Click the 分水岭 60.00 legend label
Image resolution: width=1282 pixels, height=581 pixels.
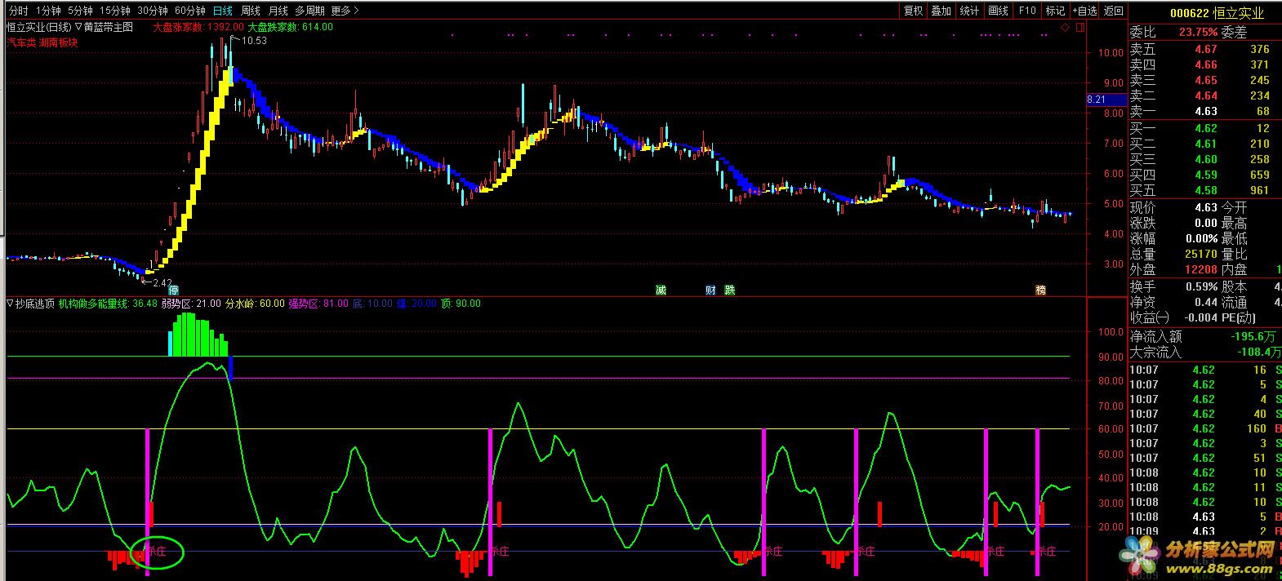point(255,304)
